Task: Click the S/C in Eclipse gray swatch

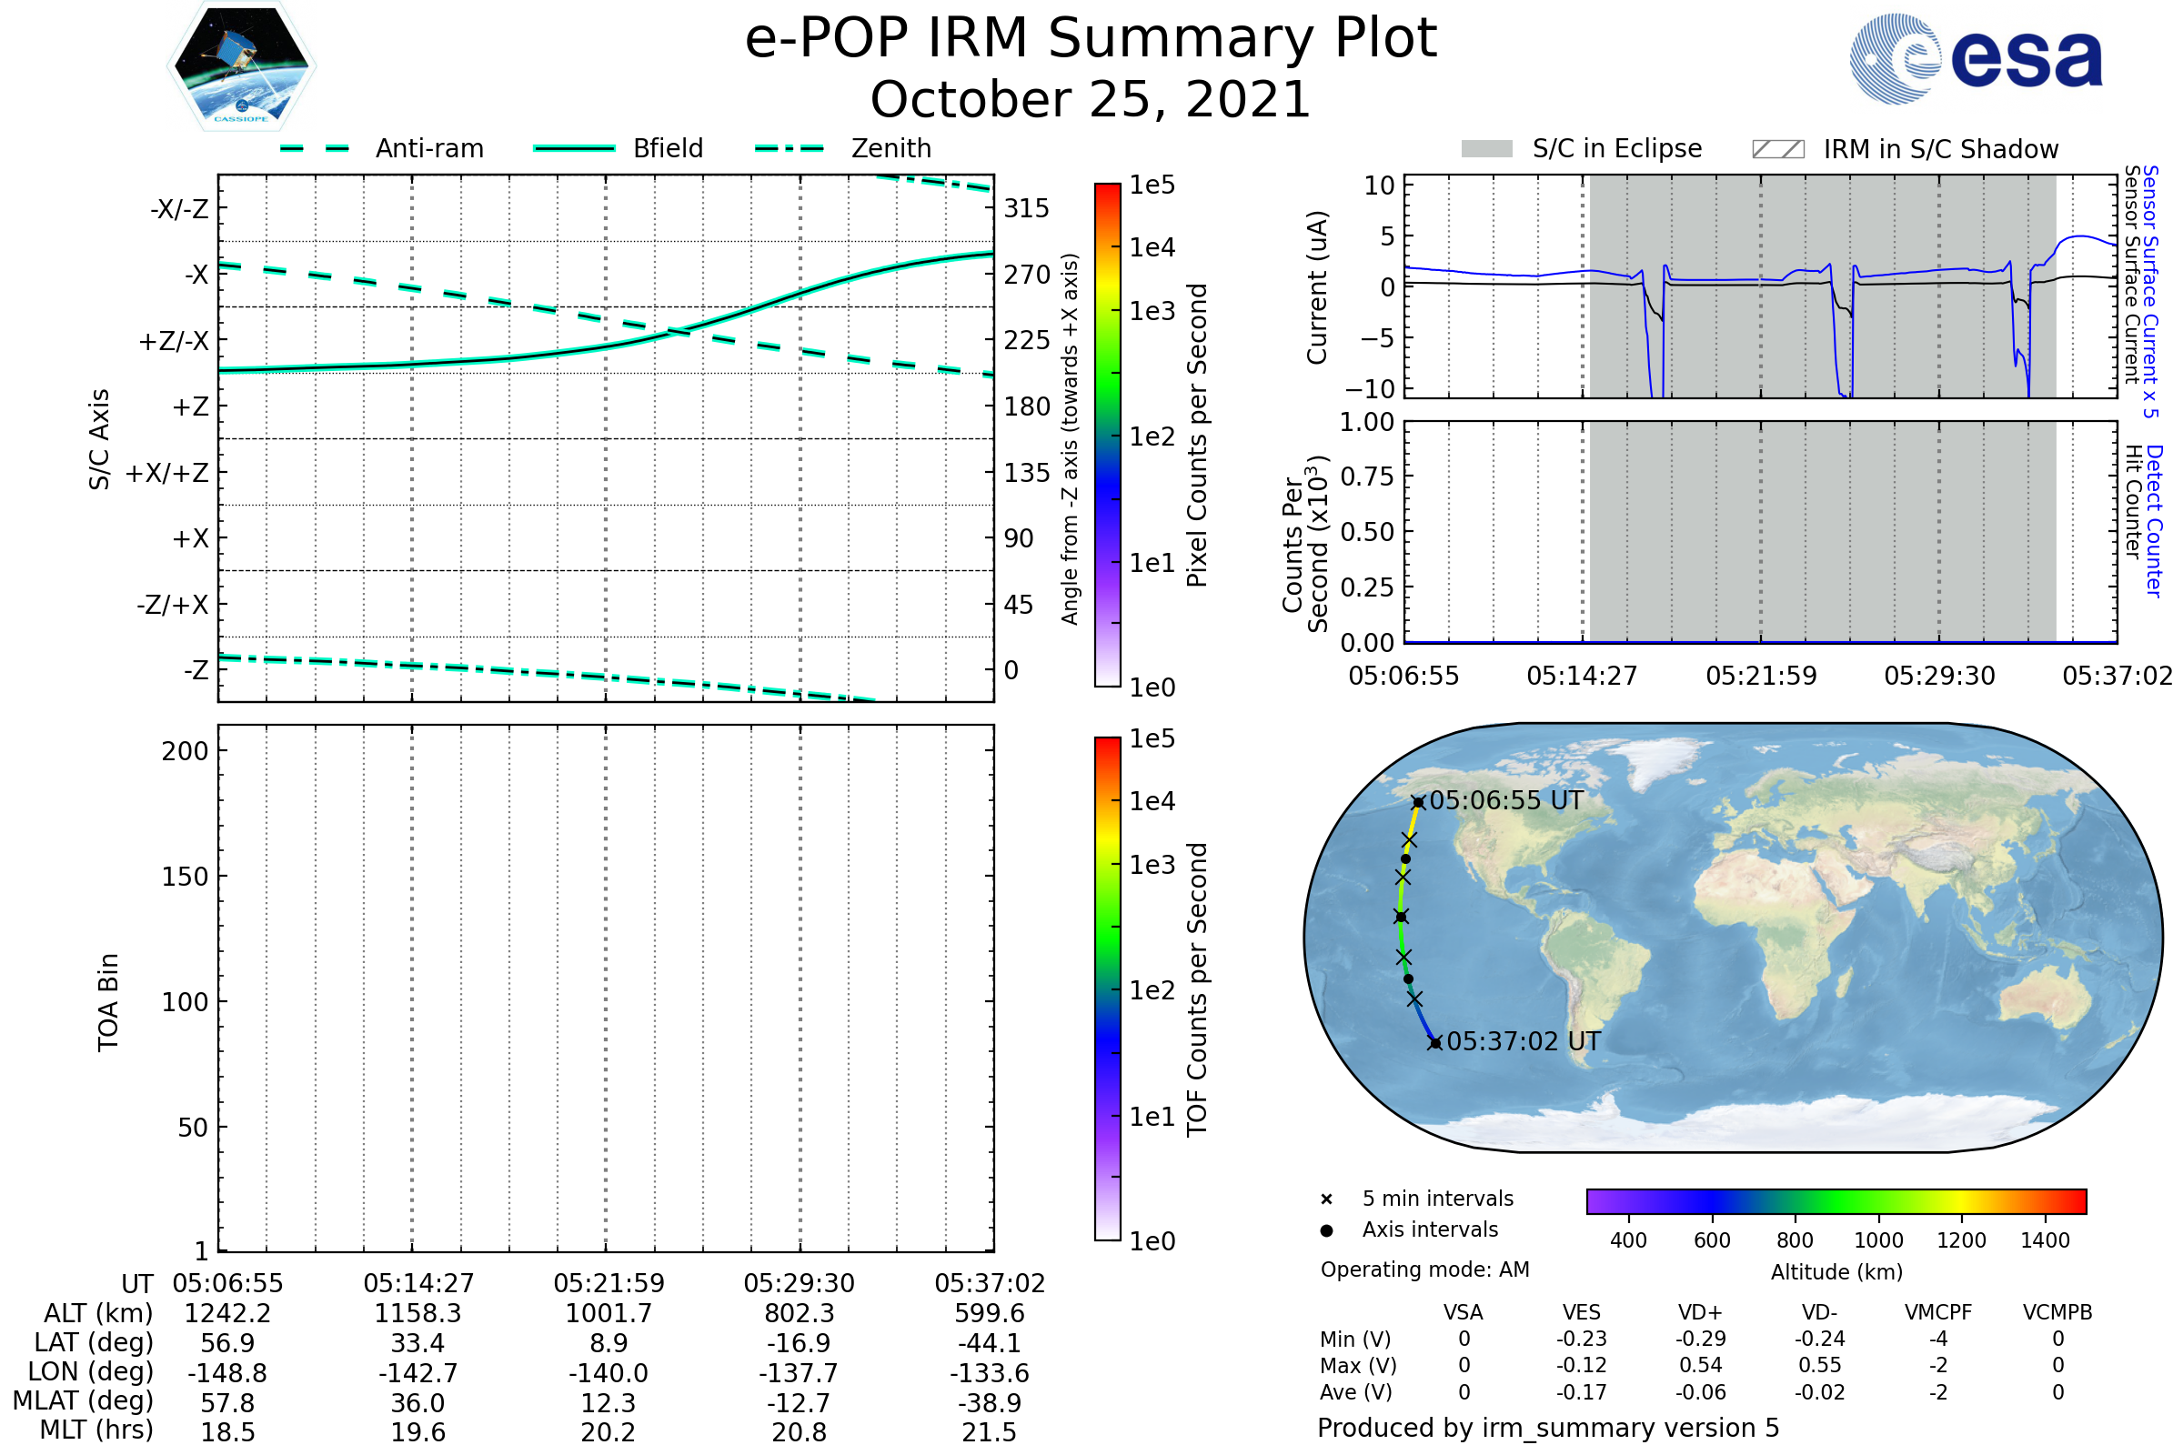Action: tap(1486, 149)
